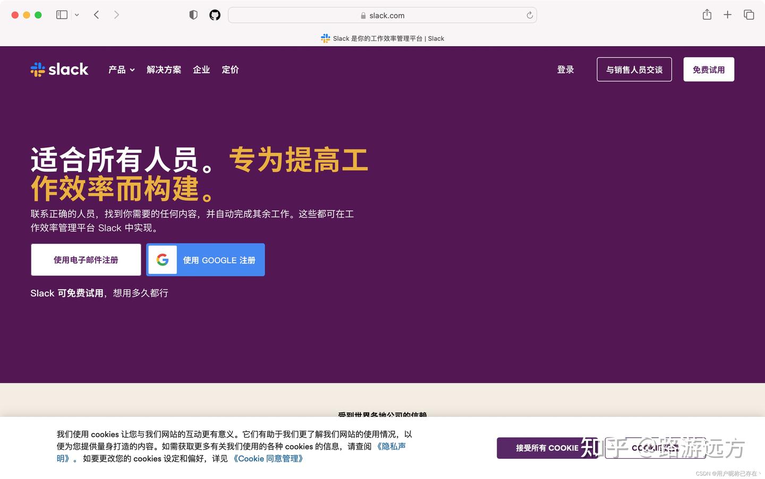Sign up with the Google button
The width and height of the screenshot is (765, 479).
(x=206, y=260)
